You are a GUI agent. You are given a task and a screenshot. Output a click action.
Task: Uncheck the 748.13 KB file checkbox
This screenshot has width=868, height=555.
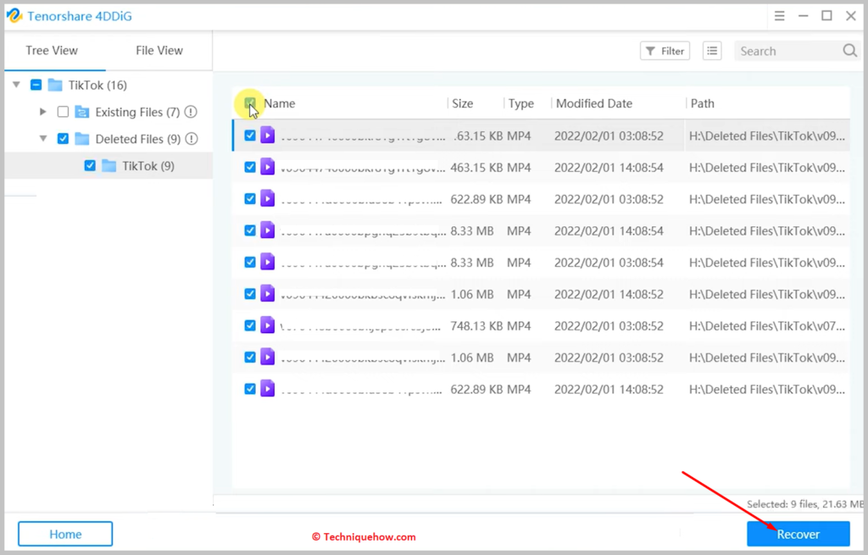(250, 325)
